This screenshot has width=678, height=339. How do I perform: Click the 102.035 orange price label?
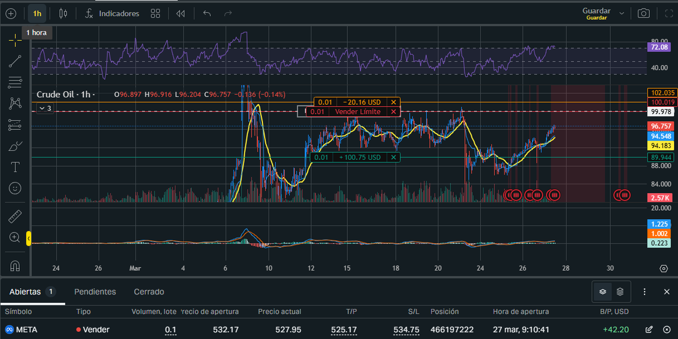pos(662,93)
